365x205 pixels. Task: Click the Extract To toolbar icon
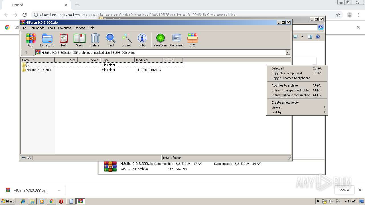point(47,40)
